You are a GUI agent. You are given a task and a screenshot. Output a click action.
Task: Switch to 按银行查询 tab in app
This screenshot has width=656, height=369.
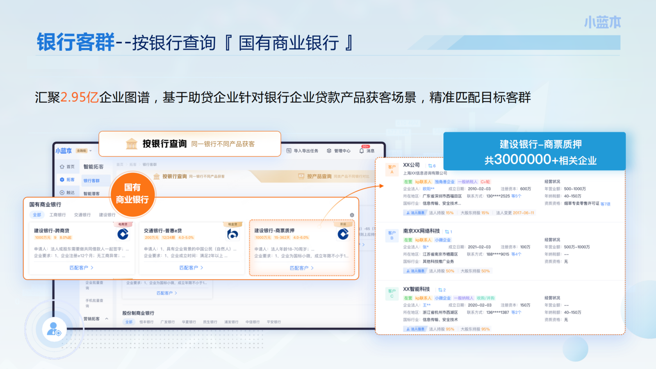click(189, 176)
